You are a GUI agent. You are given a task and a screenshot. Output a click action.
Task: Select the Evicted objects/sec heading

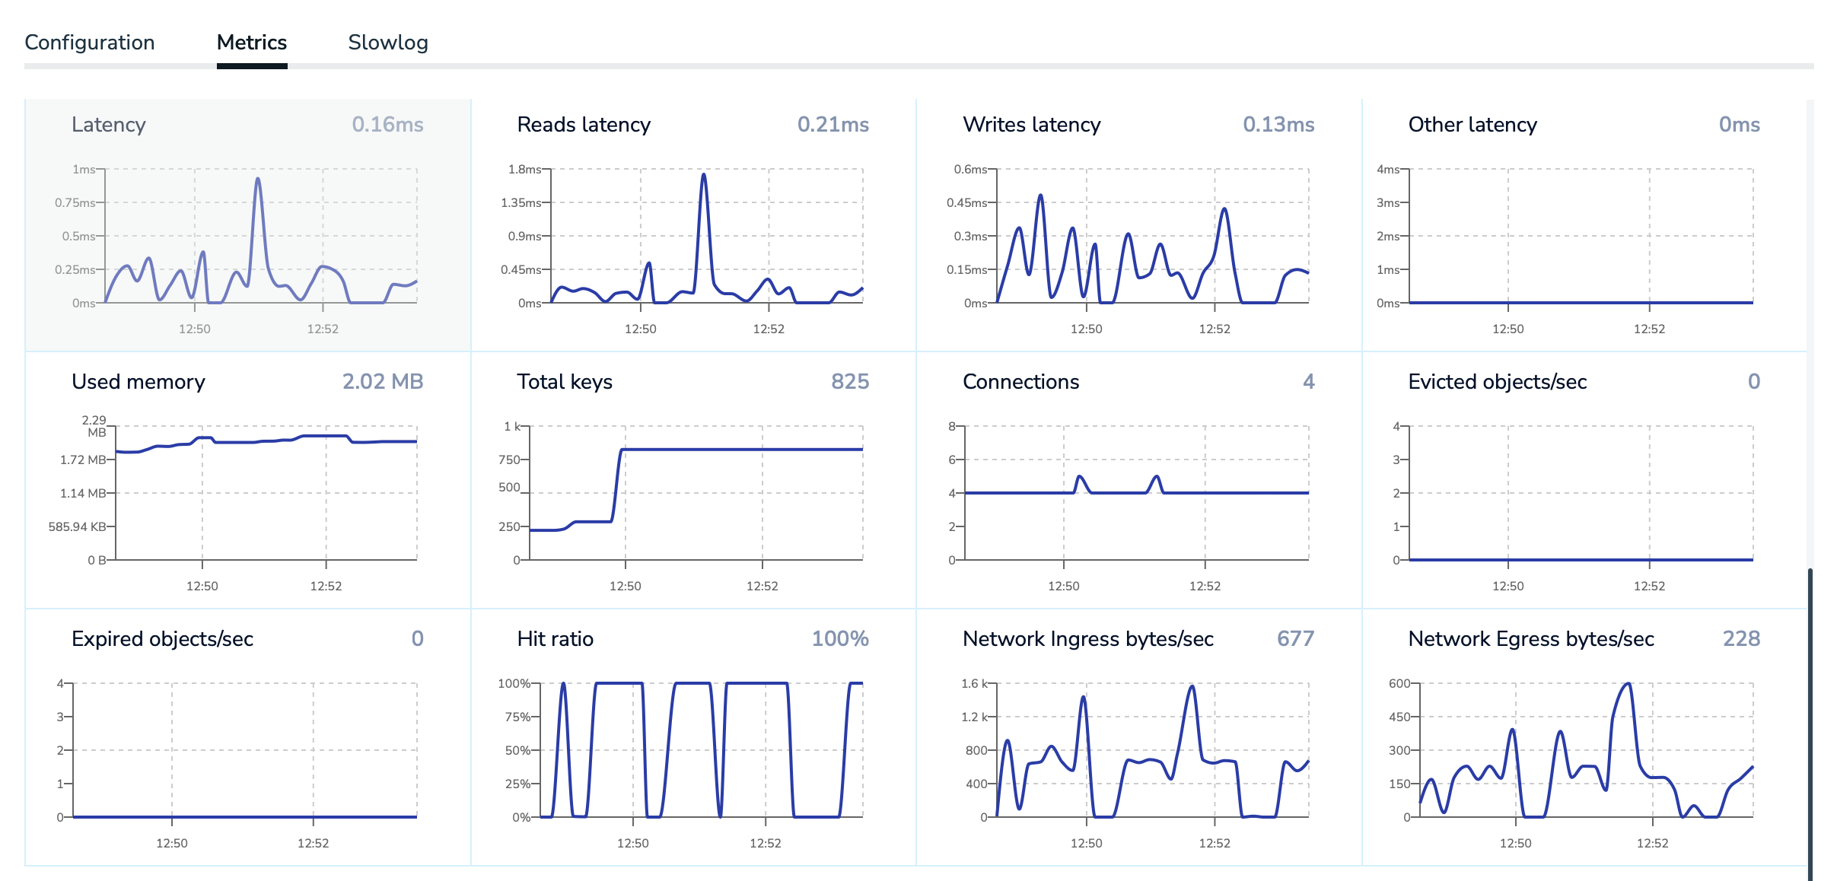click(1497, 382)
